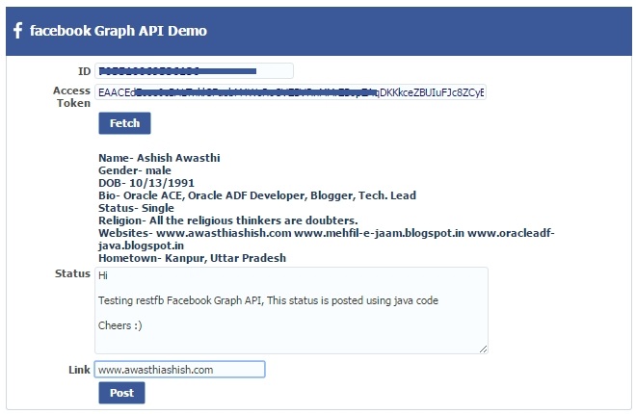Image resolution: width=636 pixels, height=414 pixels.
Task: Select Hometown- Kanpur, Uttar Pradesh line
Action: coord(193,258)
